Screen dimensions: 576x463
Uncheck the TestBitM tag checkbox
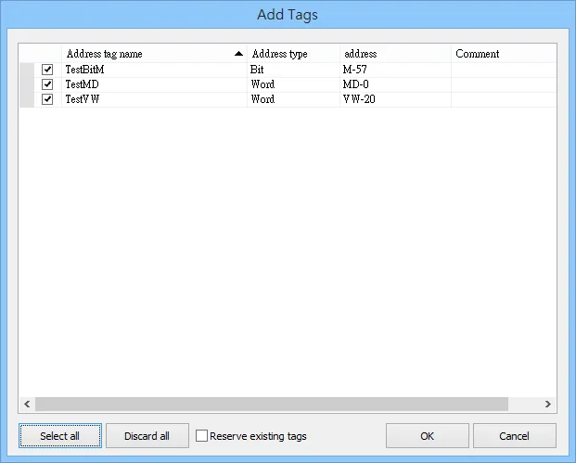47,70
